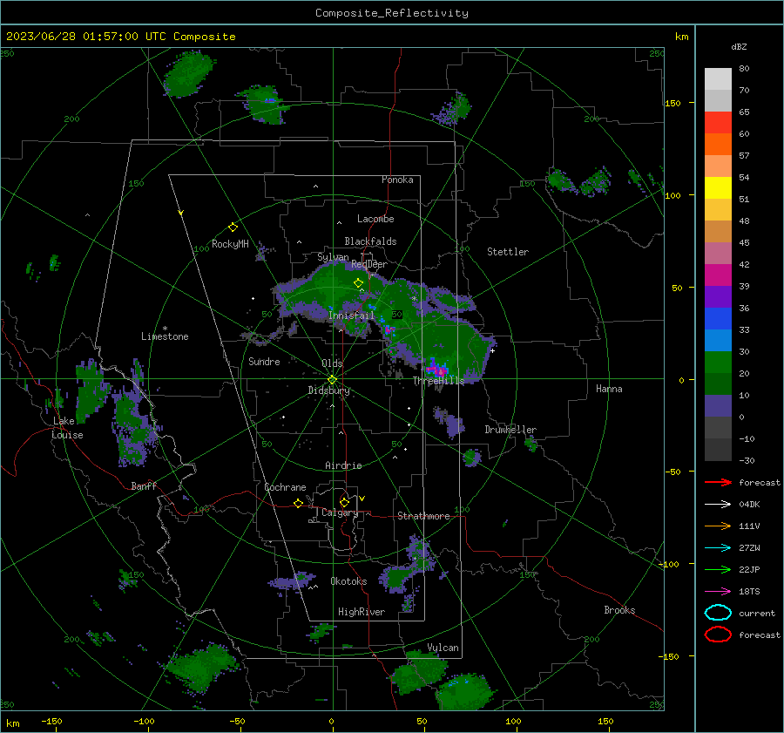Click the Limestone label
784x733 pixels.
(x=165, y=336)
